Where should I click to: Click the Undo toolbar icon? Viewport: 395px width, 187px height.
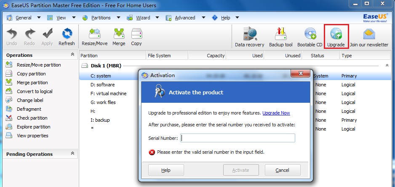click(12, 34)
